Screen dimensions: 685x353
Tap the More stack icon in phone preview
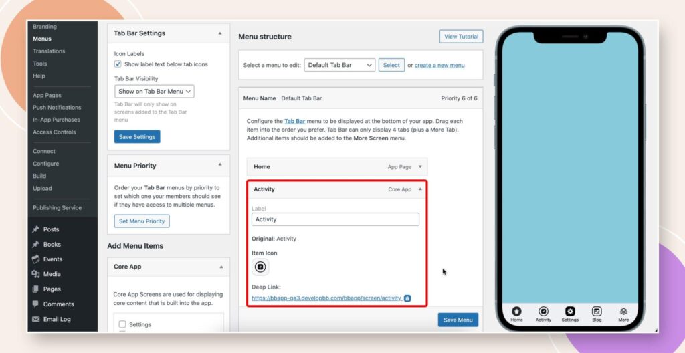(x=623, y=312)
